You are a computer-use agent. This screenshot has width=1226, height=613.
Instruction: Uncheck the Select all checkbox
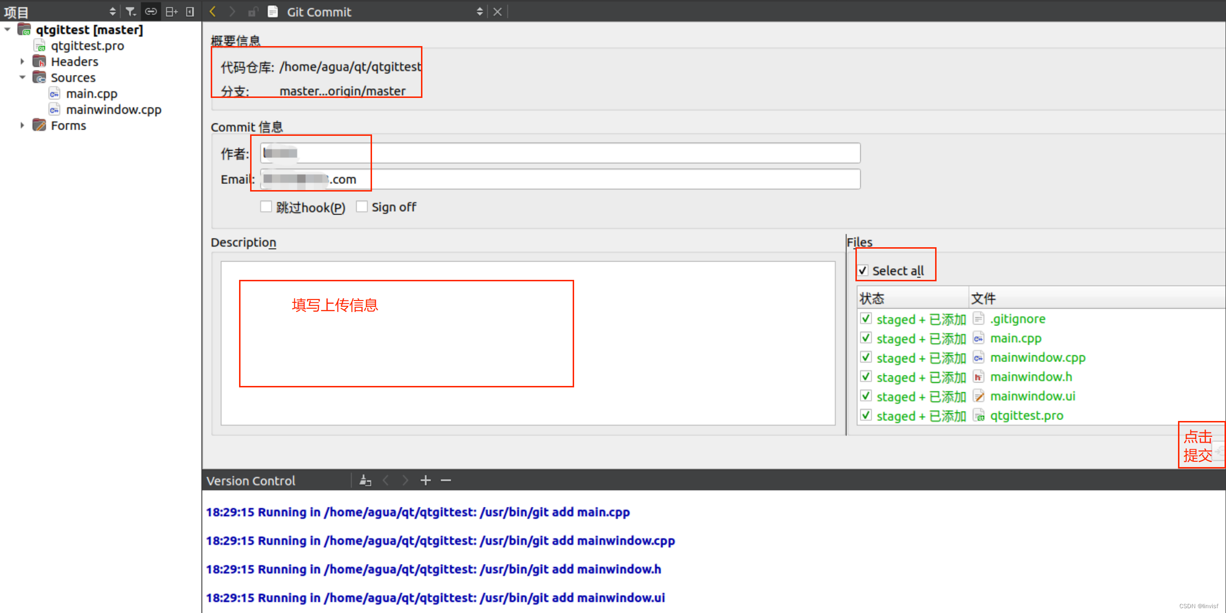coord(863,271)
